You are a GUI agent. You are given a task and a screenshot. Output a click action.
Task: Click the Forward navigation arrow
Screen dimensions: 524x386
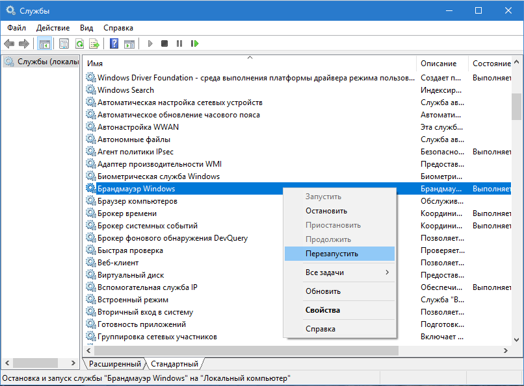[x=23, y=43]
